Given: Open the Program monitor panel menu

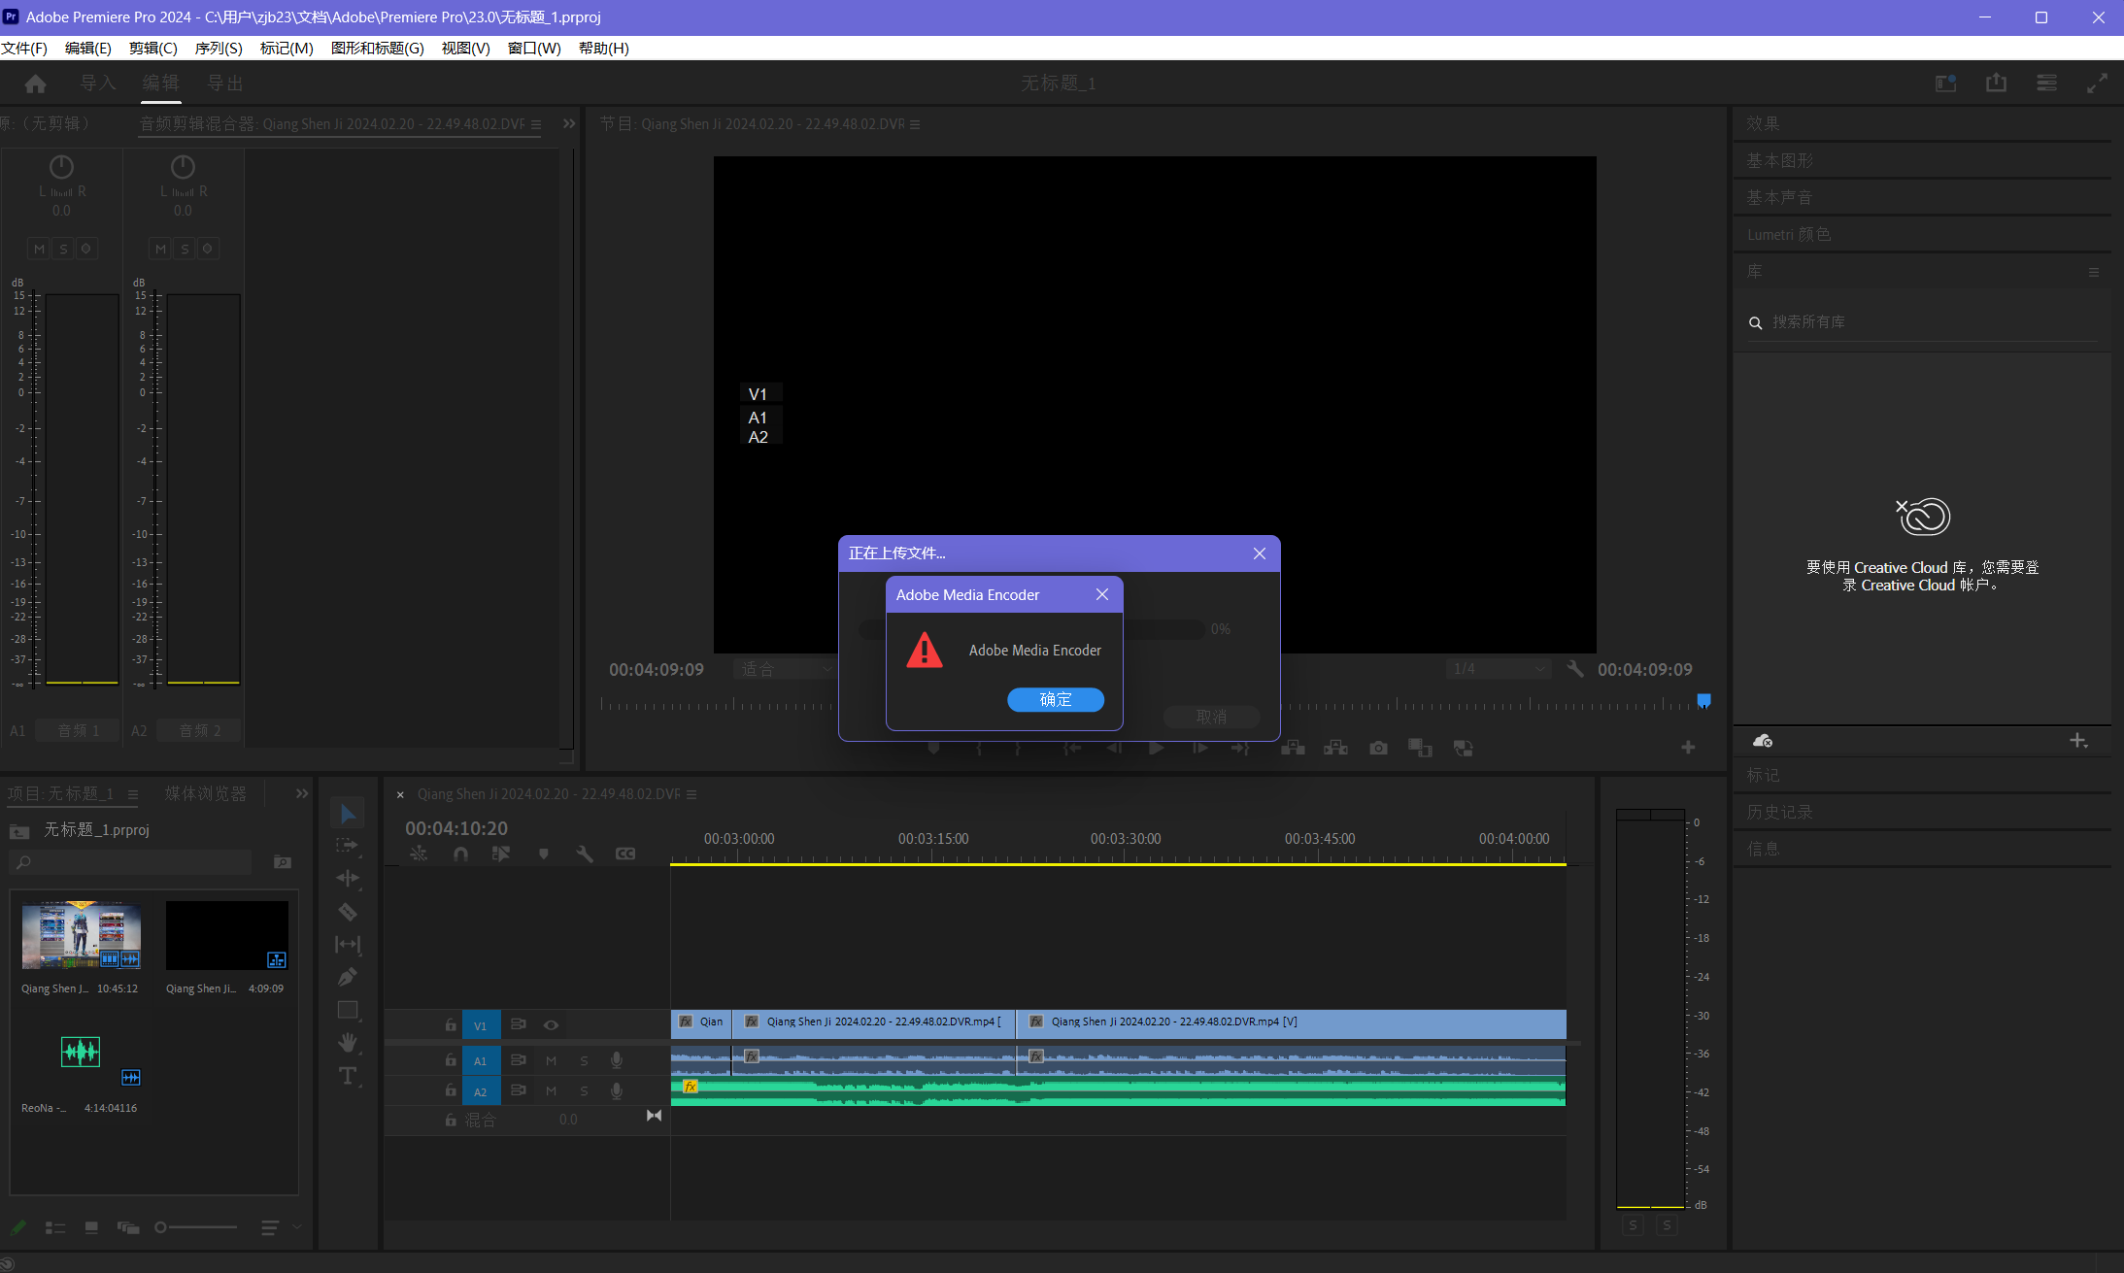Looking at the screenshot, I should point(915,124).
